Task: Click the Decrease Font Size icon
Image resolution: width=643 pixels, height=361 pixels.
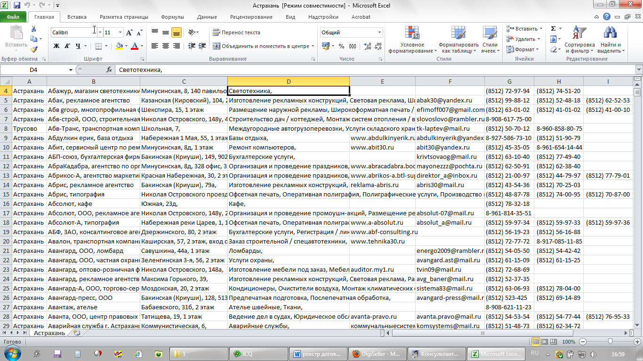Action: [139, 32]
